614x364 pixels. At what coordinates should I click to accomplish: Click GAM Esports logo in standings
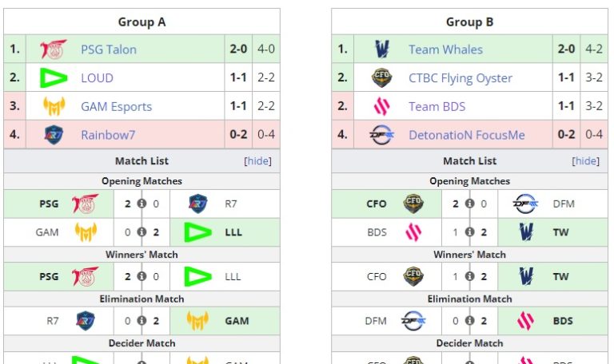pos(54,107)
